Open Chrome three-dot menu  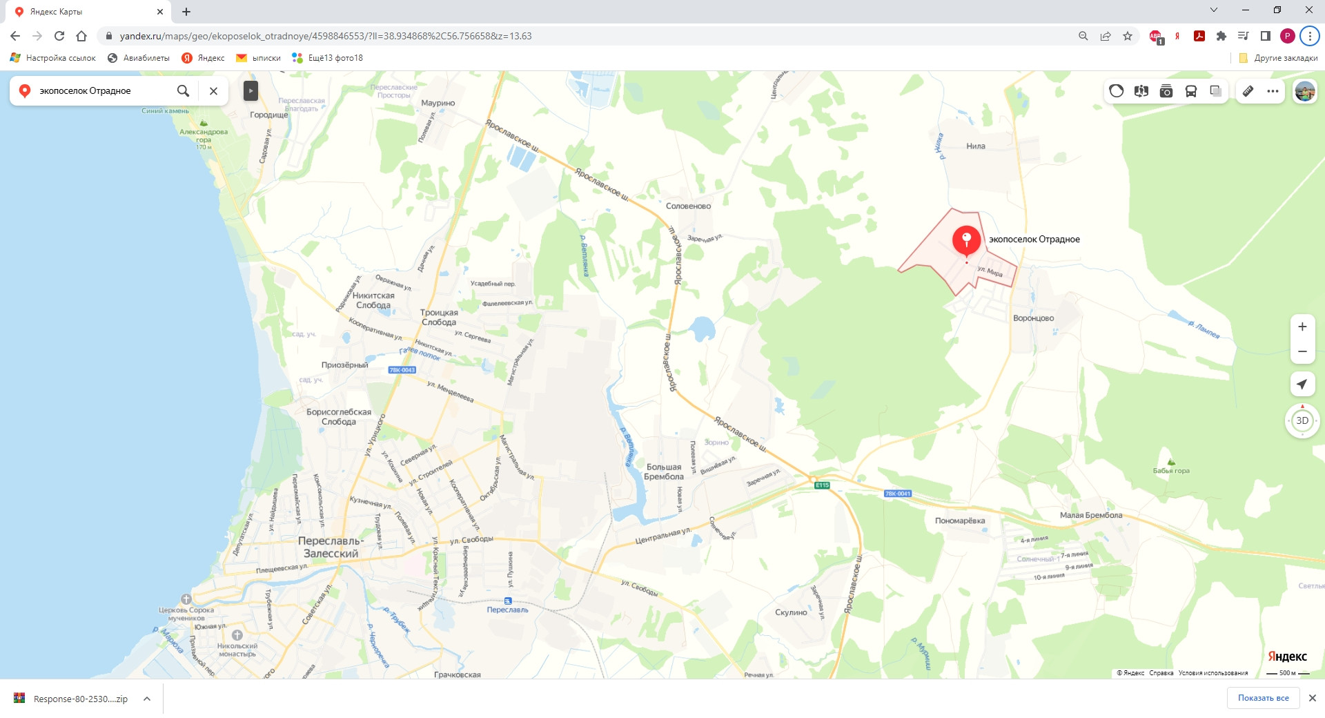coord(1310,36)
